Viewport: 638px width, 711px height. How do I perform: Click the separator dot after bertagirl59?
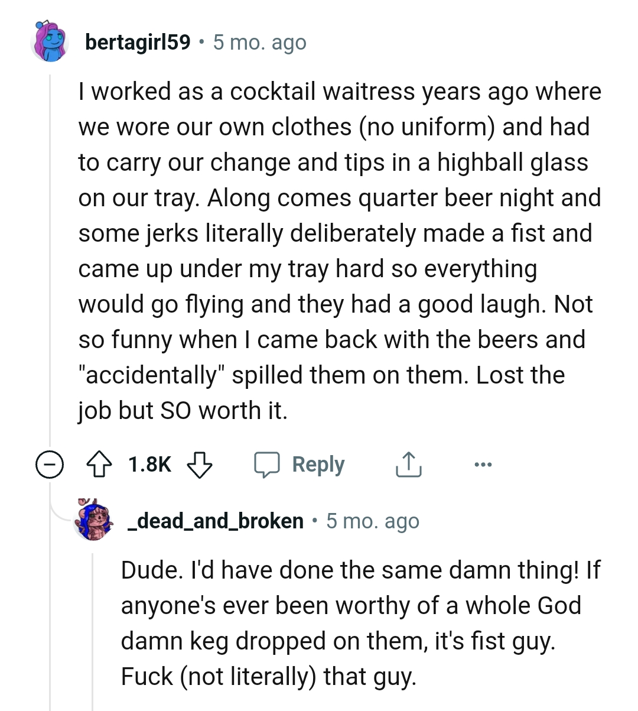coord(202,42)
